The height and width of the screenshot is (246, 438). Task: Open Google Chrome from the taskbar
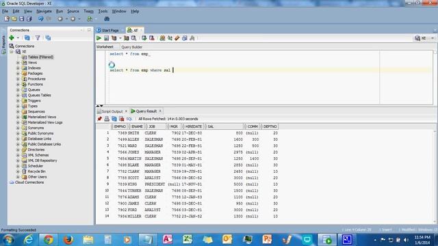[x=48, y=240]
